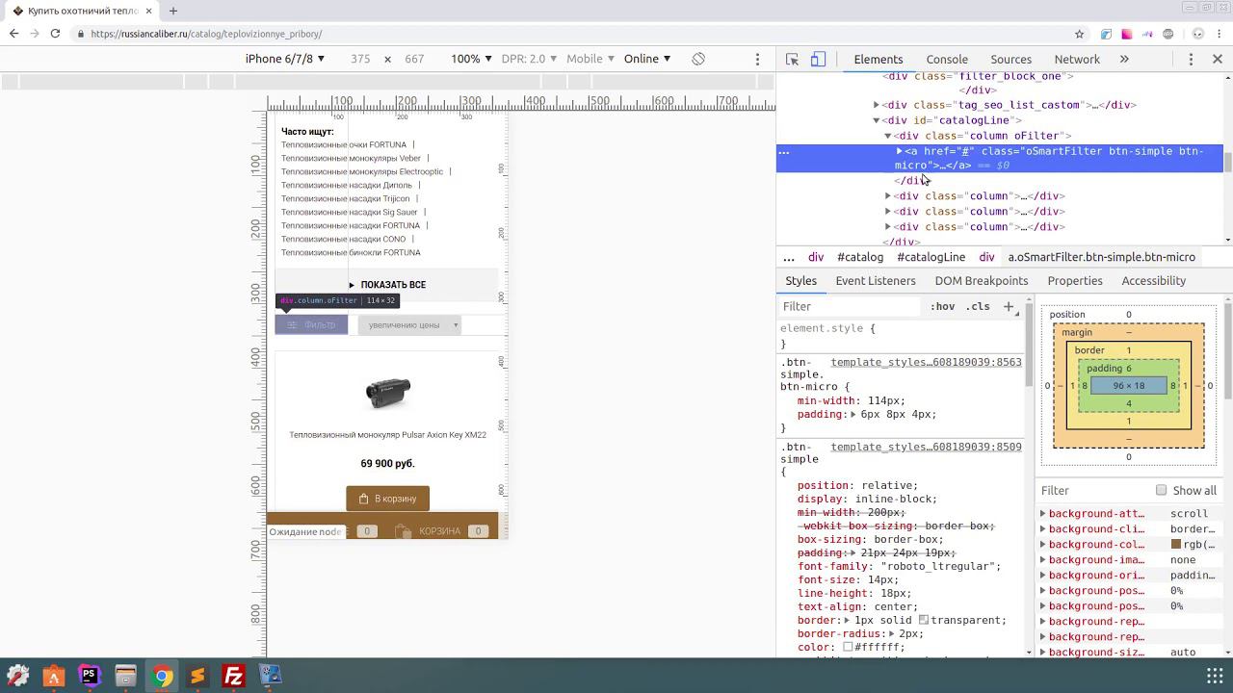Switch to the Sources tab
The width and height of the screenshot is (1233, 693).
pos(1010,59)
